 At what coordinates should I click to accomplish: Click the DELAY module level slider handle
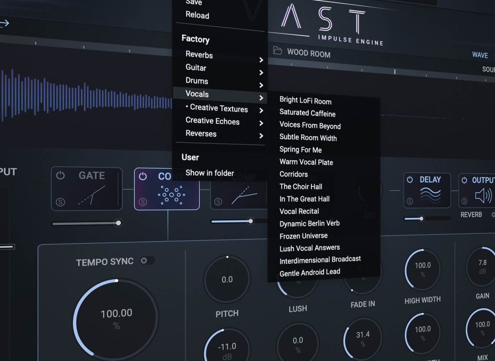click(x=421, y=218)
